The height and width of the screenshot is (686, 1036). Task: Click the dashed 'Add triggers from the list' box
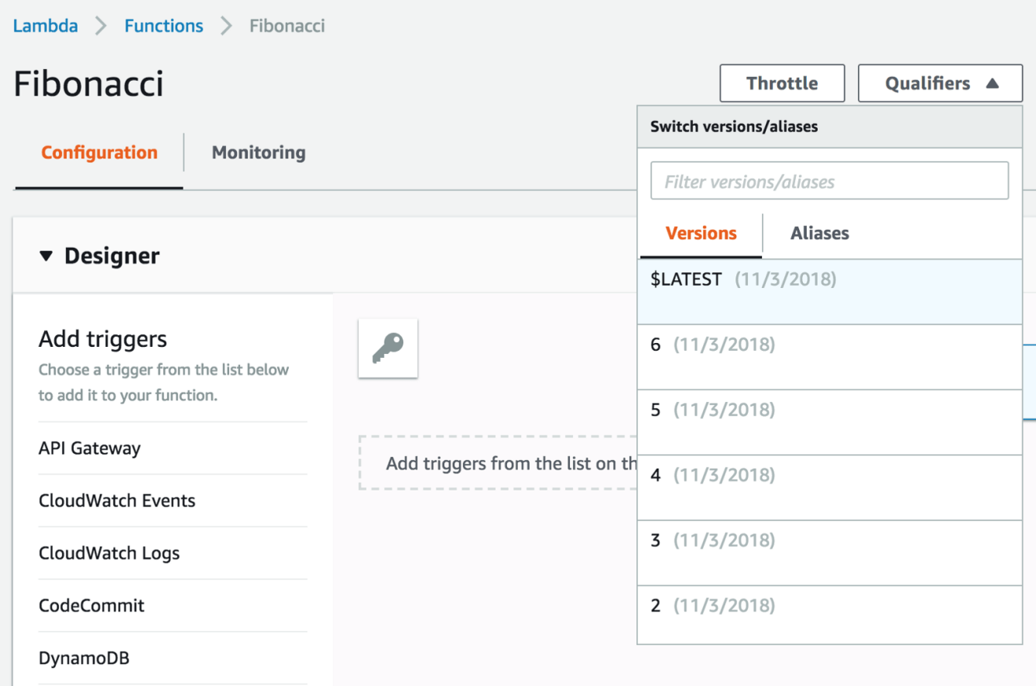tap(498, 463)
